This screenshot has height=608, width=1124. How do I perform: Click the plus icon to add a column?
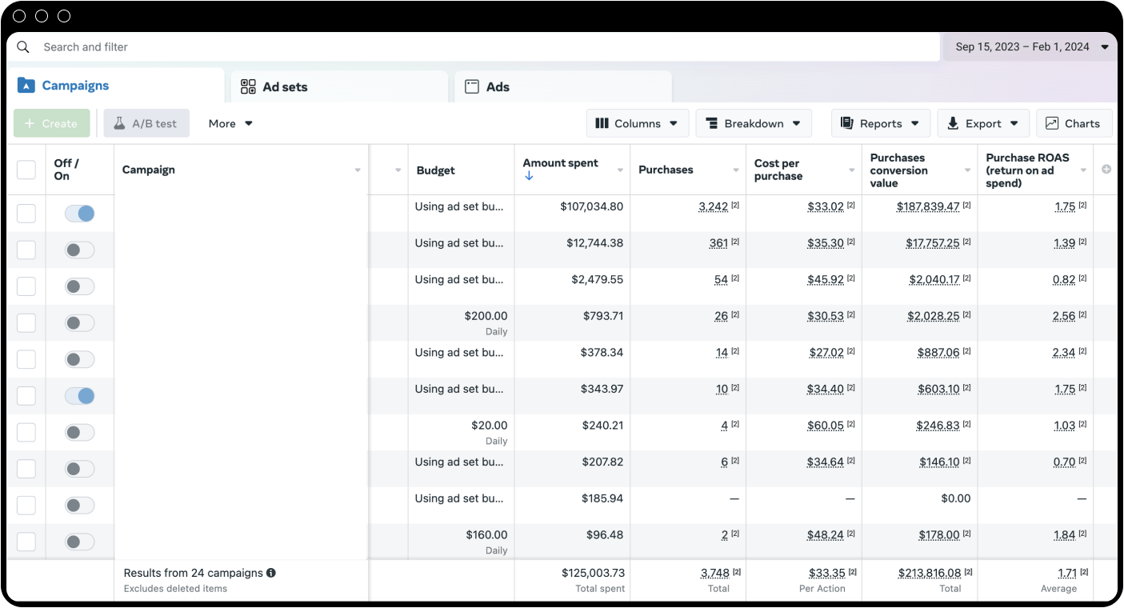tap(1106, 170)
